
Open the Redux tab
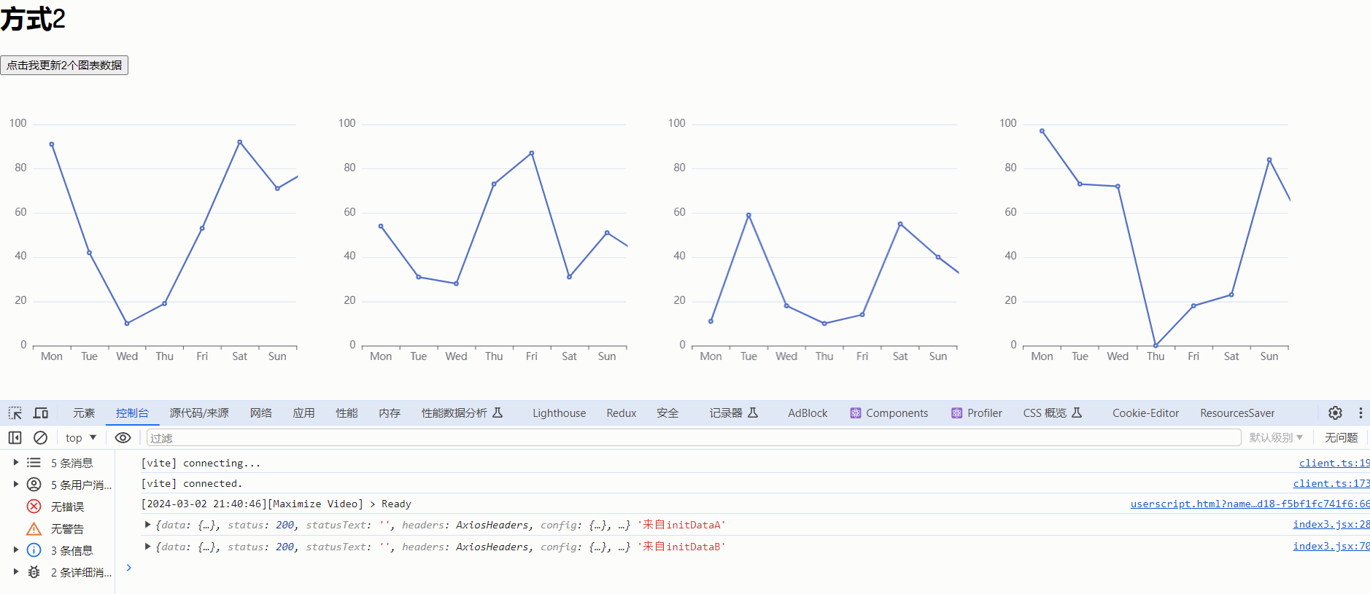[x=622, y=413]
